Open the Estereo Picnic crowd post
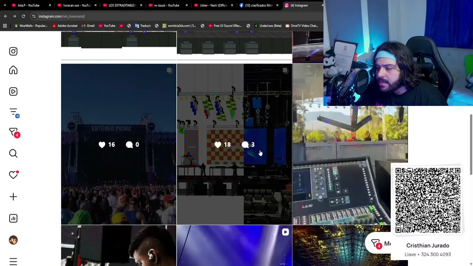This screenshot has height=266, width=473. (119, 144)
